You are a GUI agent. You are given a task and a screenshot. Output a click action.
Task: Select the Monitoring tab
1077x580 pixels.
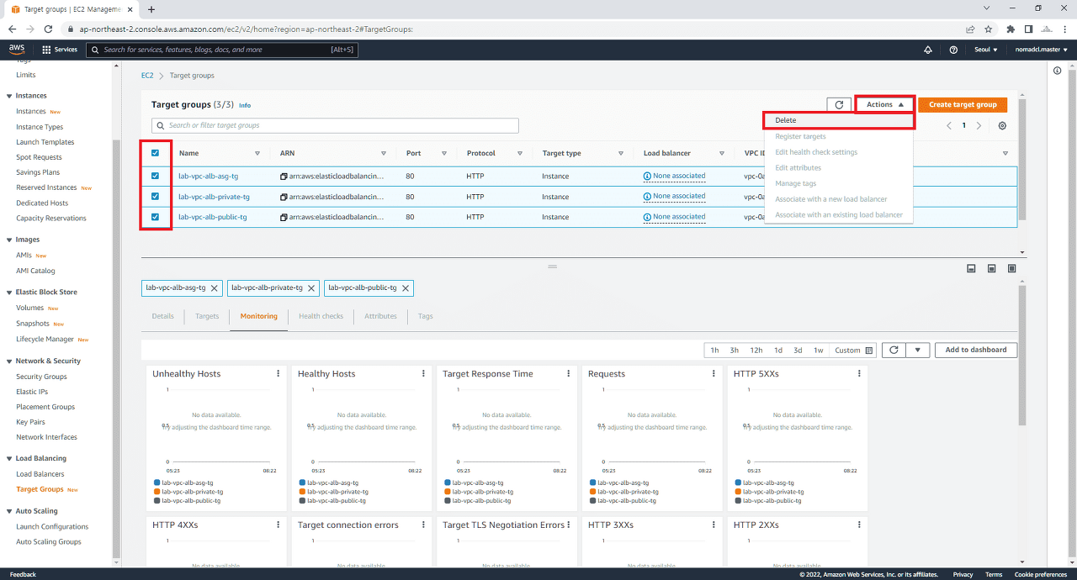[x=258, y=316]
